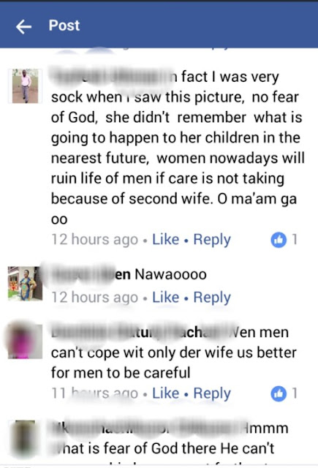Reply to the 'very sock' comment
The width and height of the screenshot is (318, 468).
[212, 239]
